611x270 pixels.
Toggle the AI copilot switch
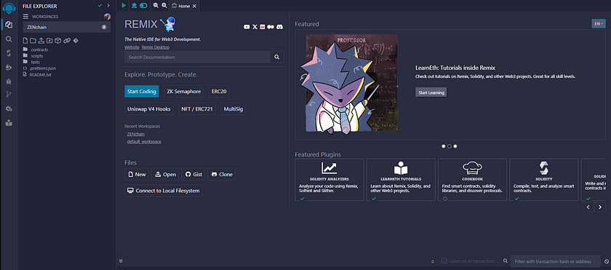pos(144,5)
